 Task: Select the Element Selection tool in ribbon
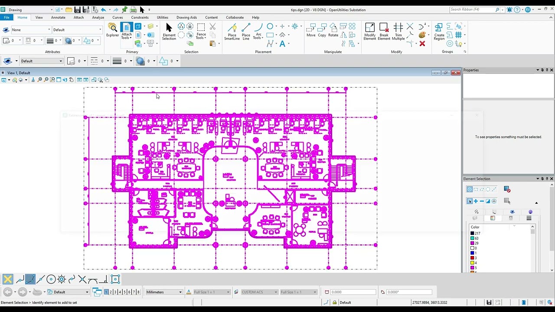169,31
